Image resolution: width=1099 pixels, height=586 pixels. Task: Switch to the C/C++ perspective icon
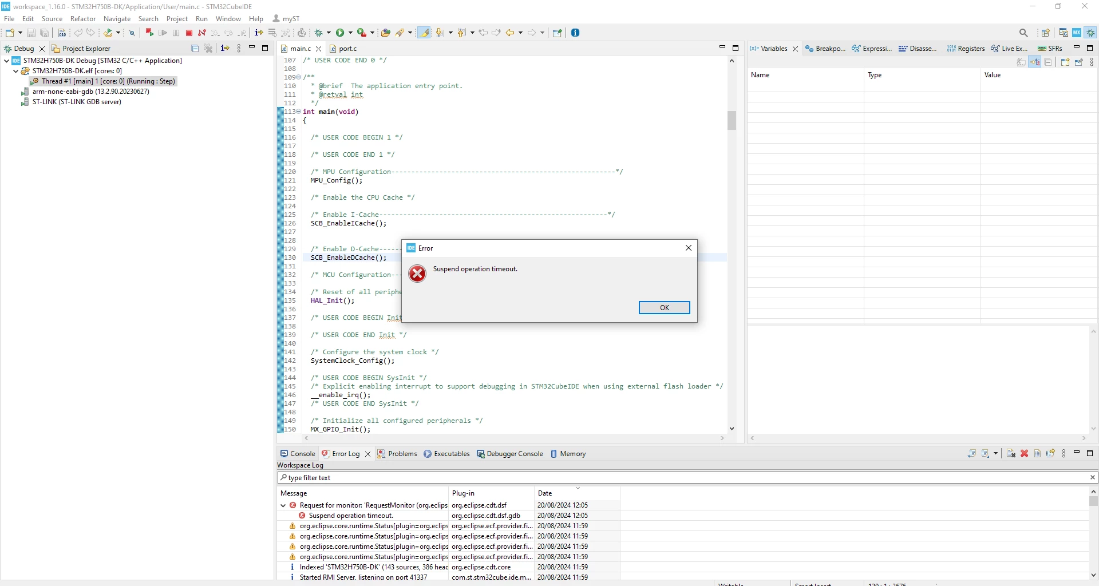[1064, 33]
